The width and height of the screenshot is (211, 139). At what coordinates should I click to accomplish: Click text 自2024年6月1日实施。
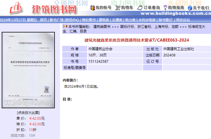click(82, 87)
